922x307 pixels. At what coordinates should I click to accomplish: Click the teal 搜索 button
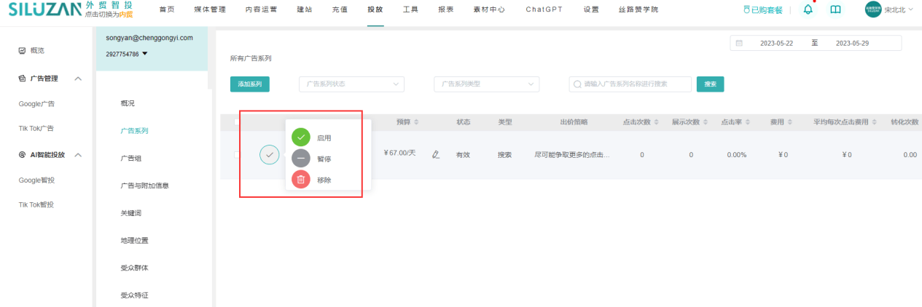tap(710, 84)
